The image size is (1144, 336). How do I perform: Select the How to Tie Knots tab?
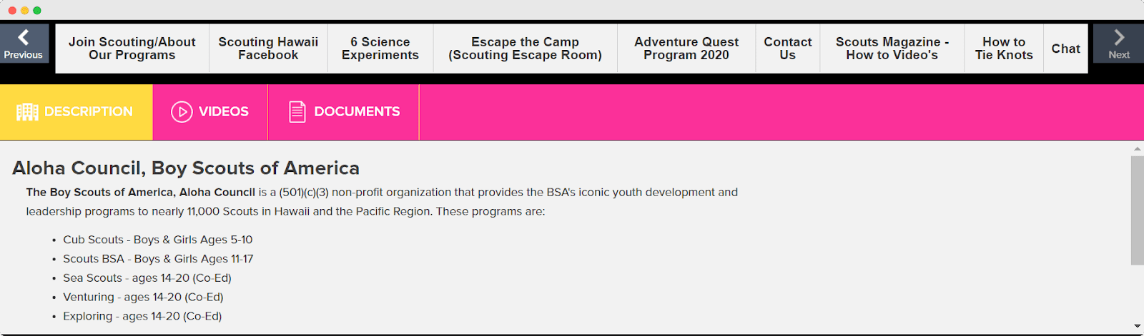pyautogui.click(x=1004, y=49)
